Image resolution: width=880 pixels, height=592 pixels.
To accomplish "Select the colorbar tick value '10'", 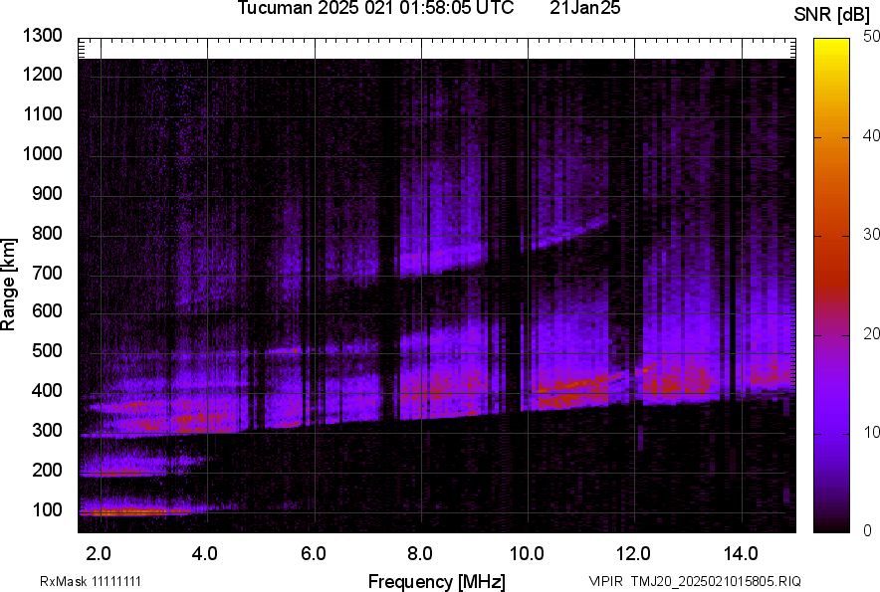I will pyautogui.click(x=871, y=433).
